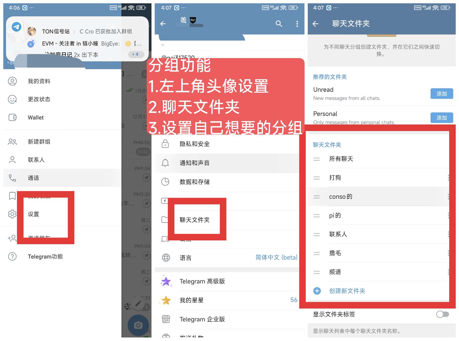Tap the search magnifier icon in settings header

(279, 24)
